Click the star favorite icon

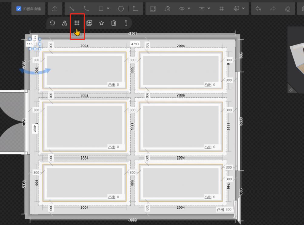[x=102, y=23]
